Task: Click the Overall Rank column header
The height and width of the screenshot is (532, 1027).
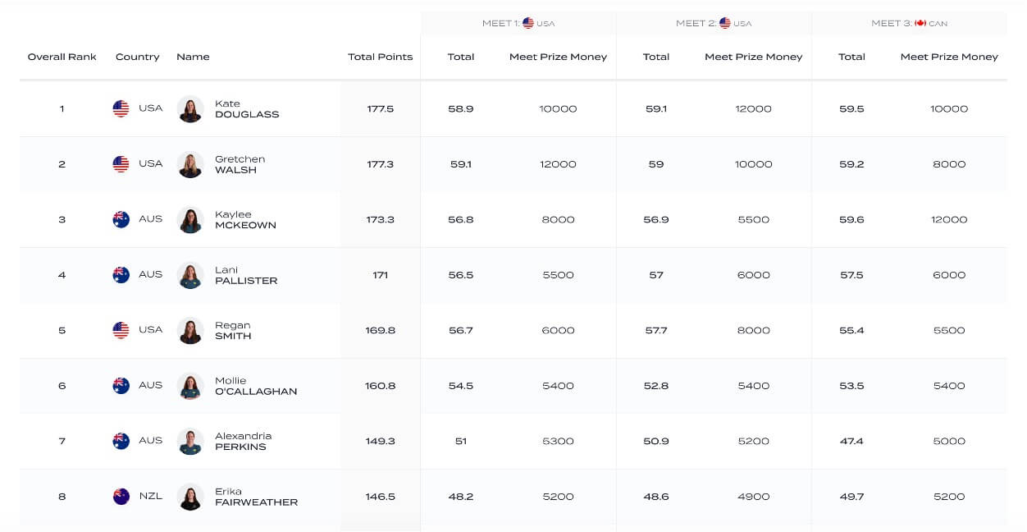Action: (62, 57)
